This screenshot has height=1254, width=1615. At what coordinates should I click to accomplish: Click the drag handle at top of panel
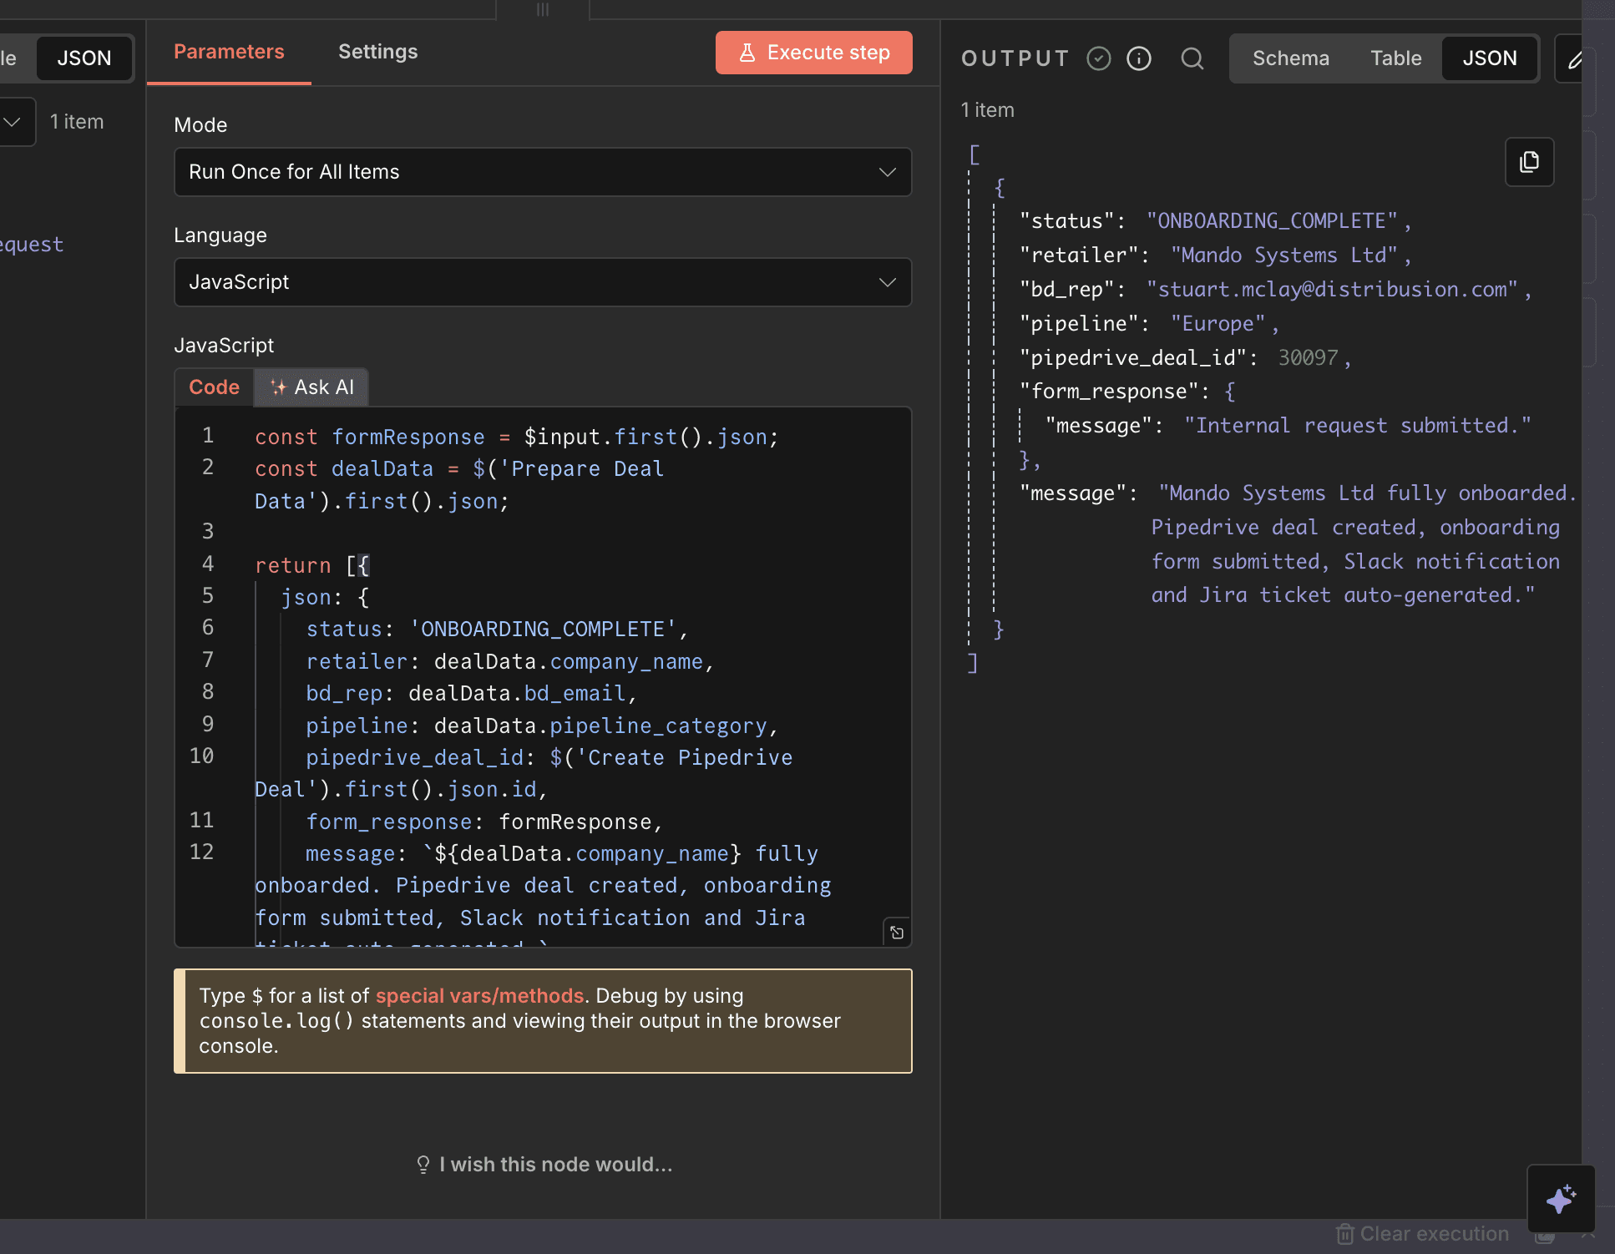pos(543,10)
